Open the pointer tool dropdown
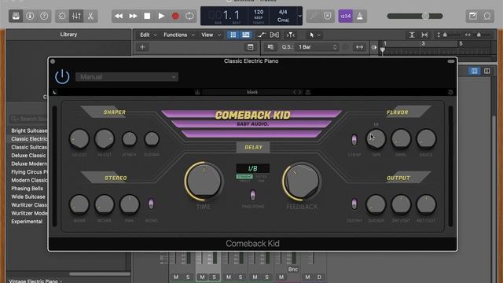This screenshot has width=503, height=283. [314, 35]
